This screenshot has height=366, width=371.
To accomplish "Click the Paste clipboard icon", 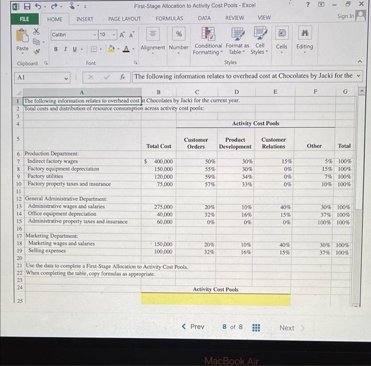I will [x=22, y=36].
